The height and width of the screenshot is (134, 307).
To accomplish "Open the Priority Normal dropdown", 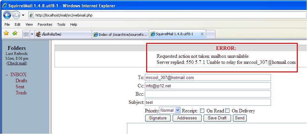I will coord(169,111).
